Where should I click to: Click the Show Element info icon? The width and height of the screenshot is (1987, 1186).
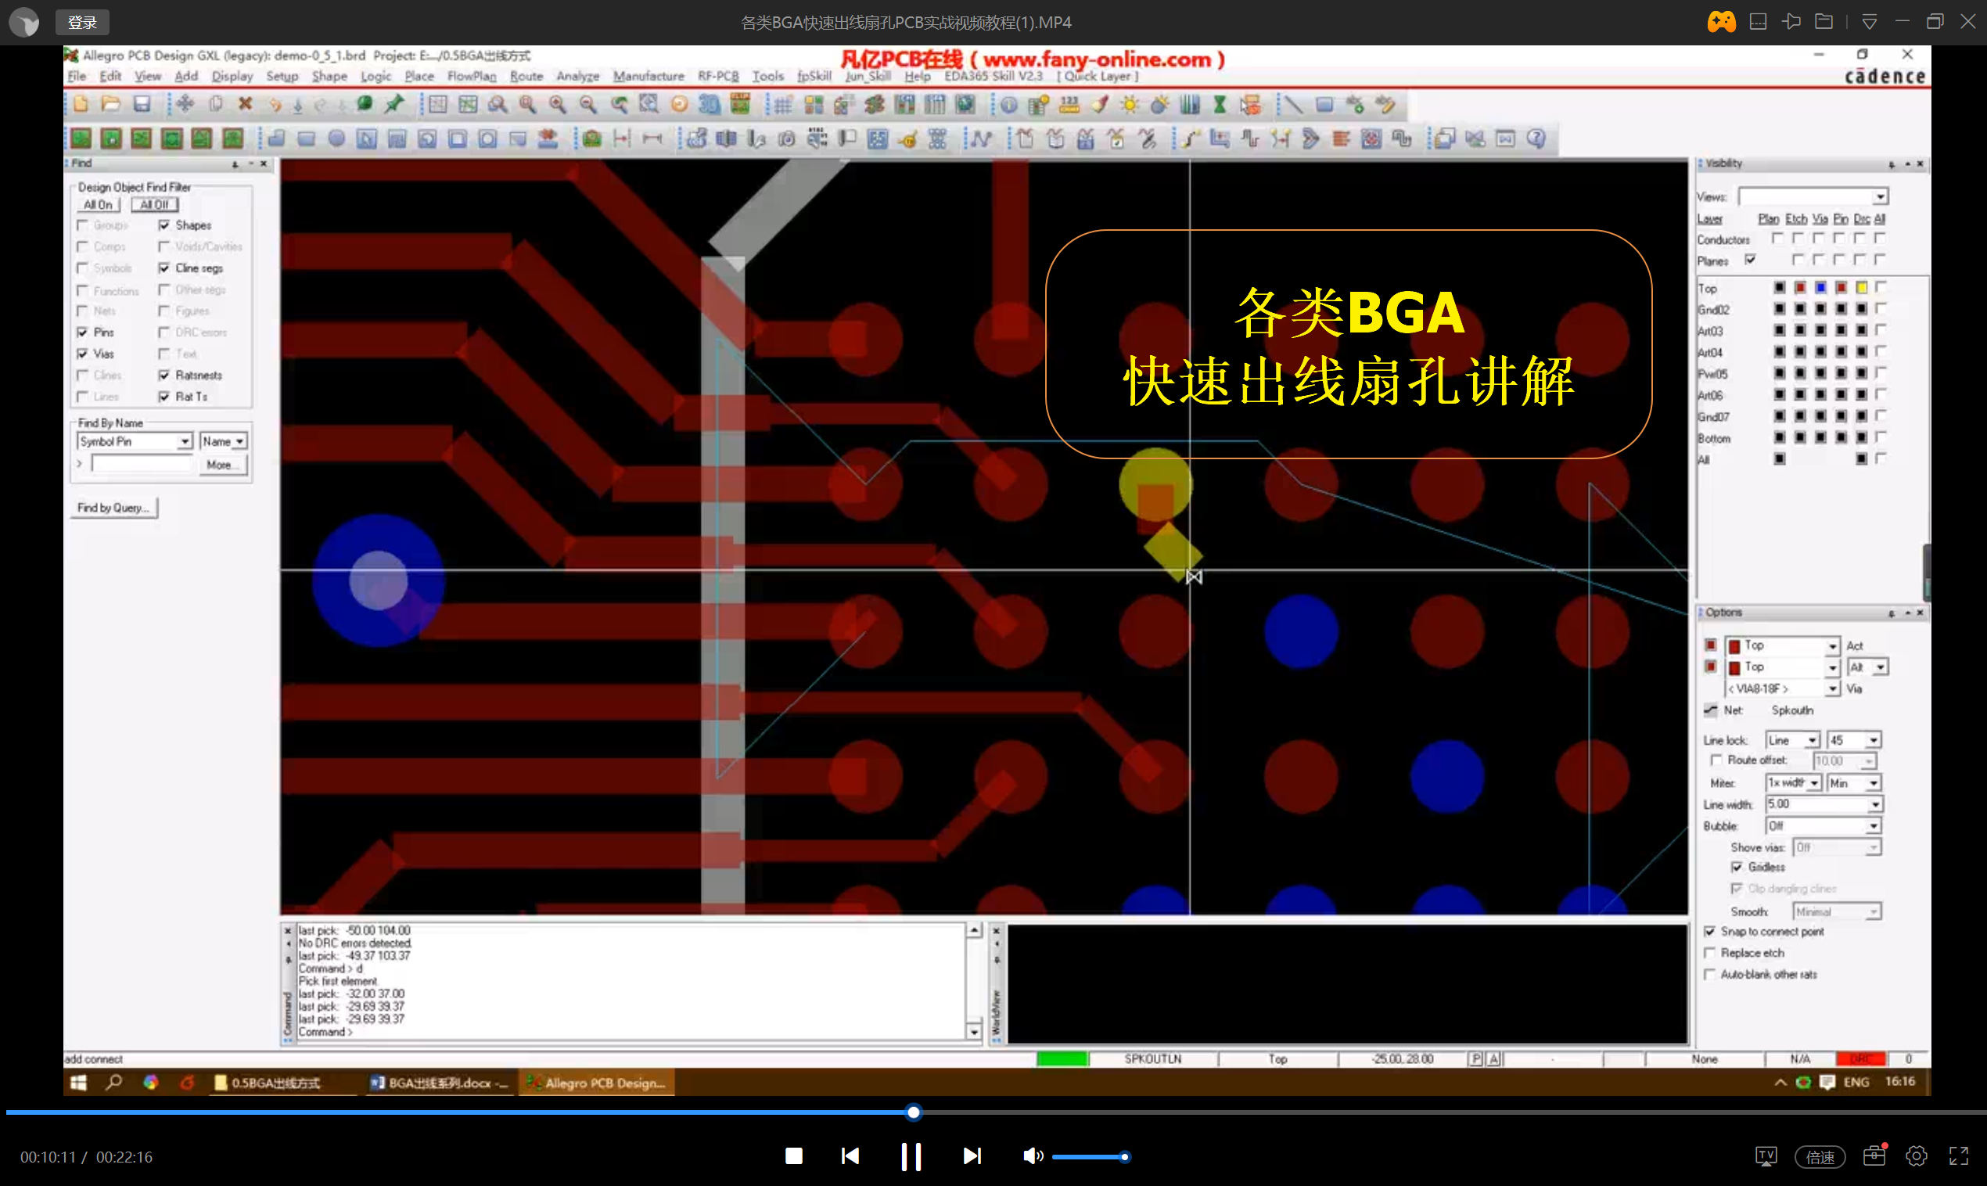(x=1008, y=104)
